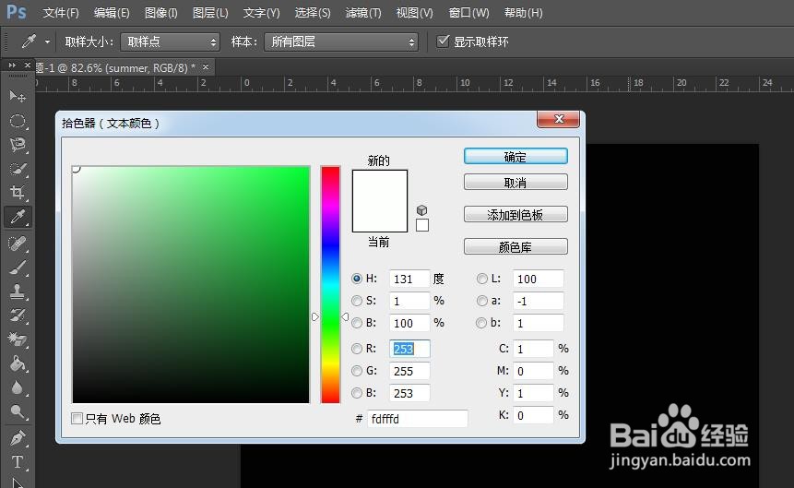The height and width of the screenshot is (488, 794).
Task: Select the Brush tool
Action: click(x=18, y=268)
